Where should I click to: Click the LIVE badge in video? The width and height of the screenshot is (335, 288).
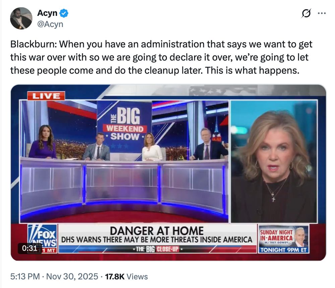pos(46,96)
